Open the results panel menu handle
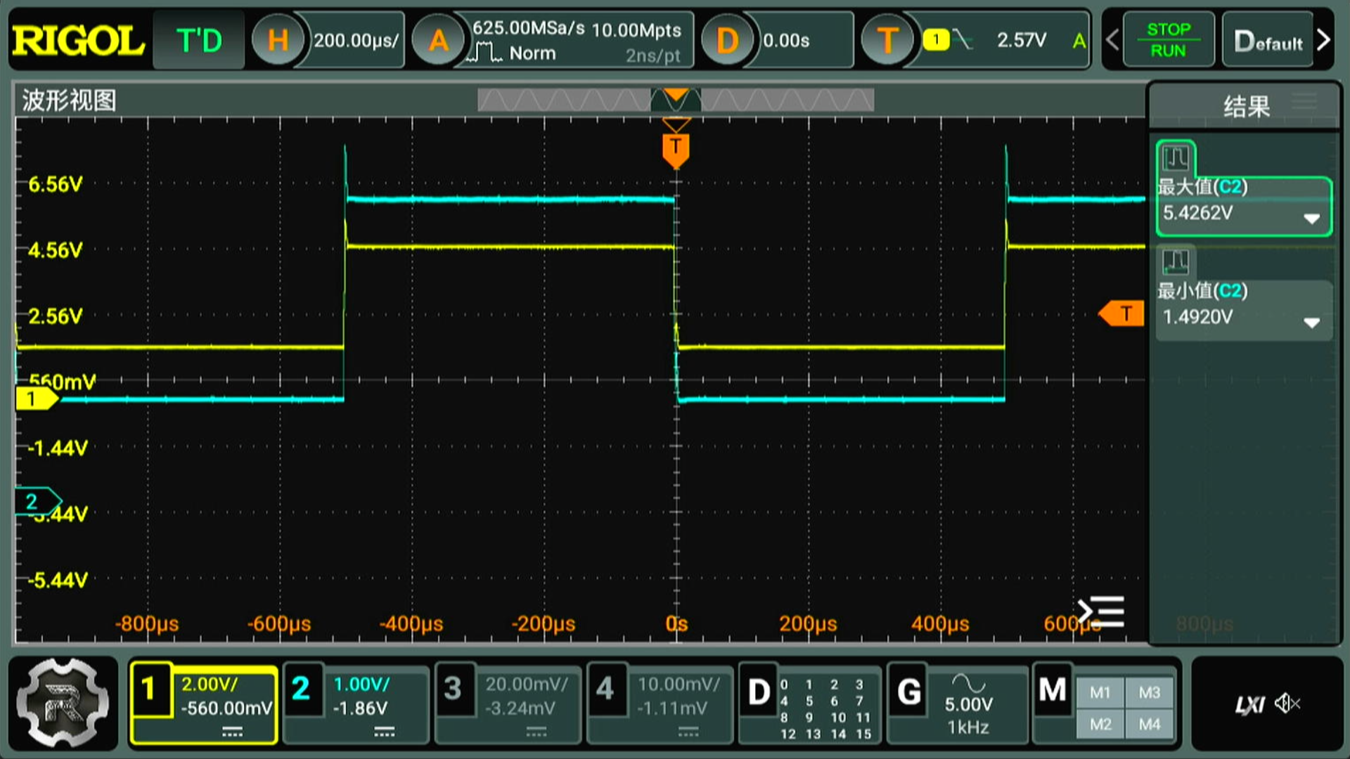The image size is (1350, 759). [x=1304, y=102]
